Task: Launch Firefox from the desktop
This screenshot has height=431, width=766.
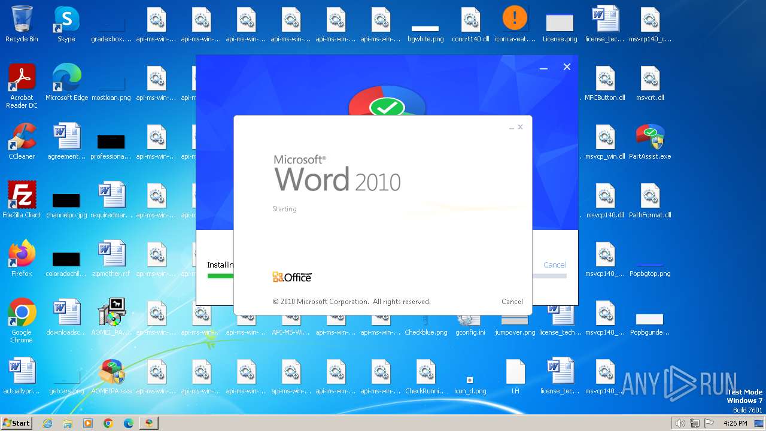Action: pos(22,259)
